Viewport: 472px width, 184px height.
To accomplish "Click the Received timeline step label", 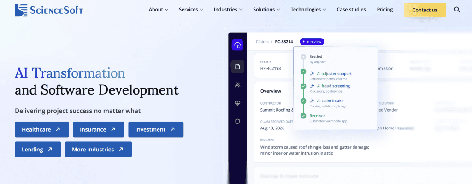I will (x=318, y=115).
